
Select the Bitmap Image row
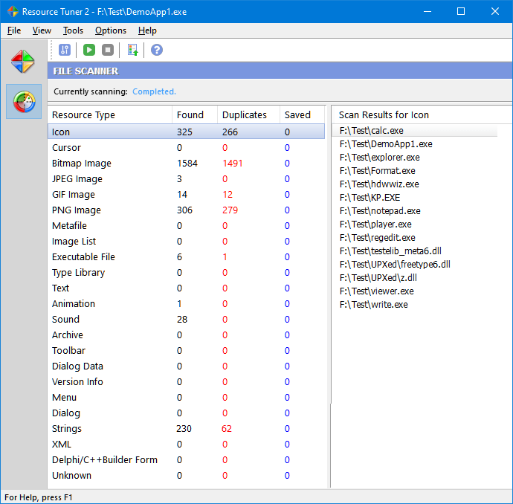click(x=186, y=164)
